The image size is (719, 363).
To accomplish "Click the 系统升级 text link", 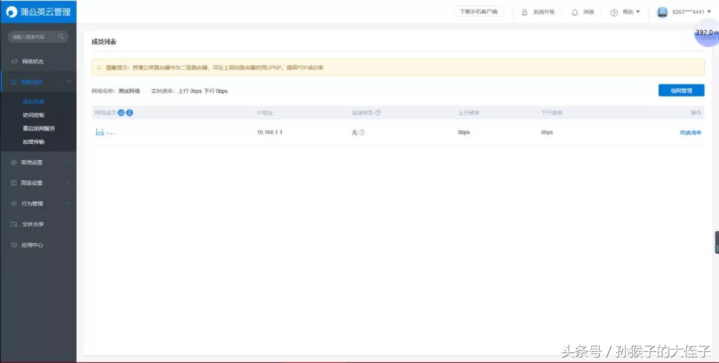I will coord(544,13).
